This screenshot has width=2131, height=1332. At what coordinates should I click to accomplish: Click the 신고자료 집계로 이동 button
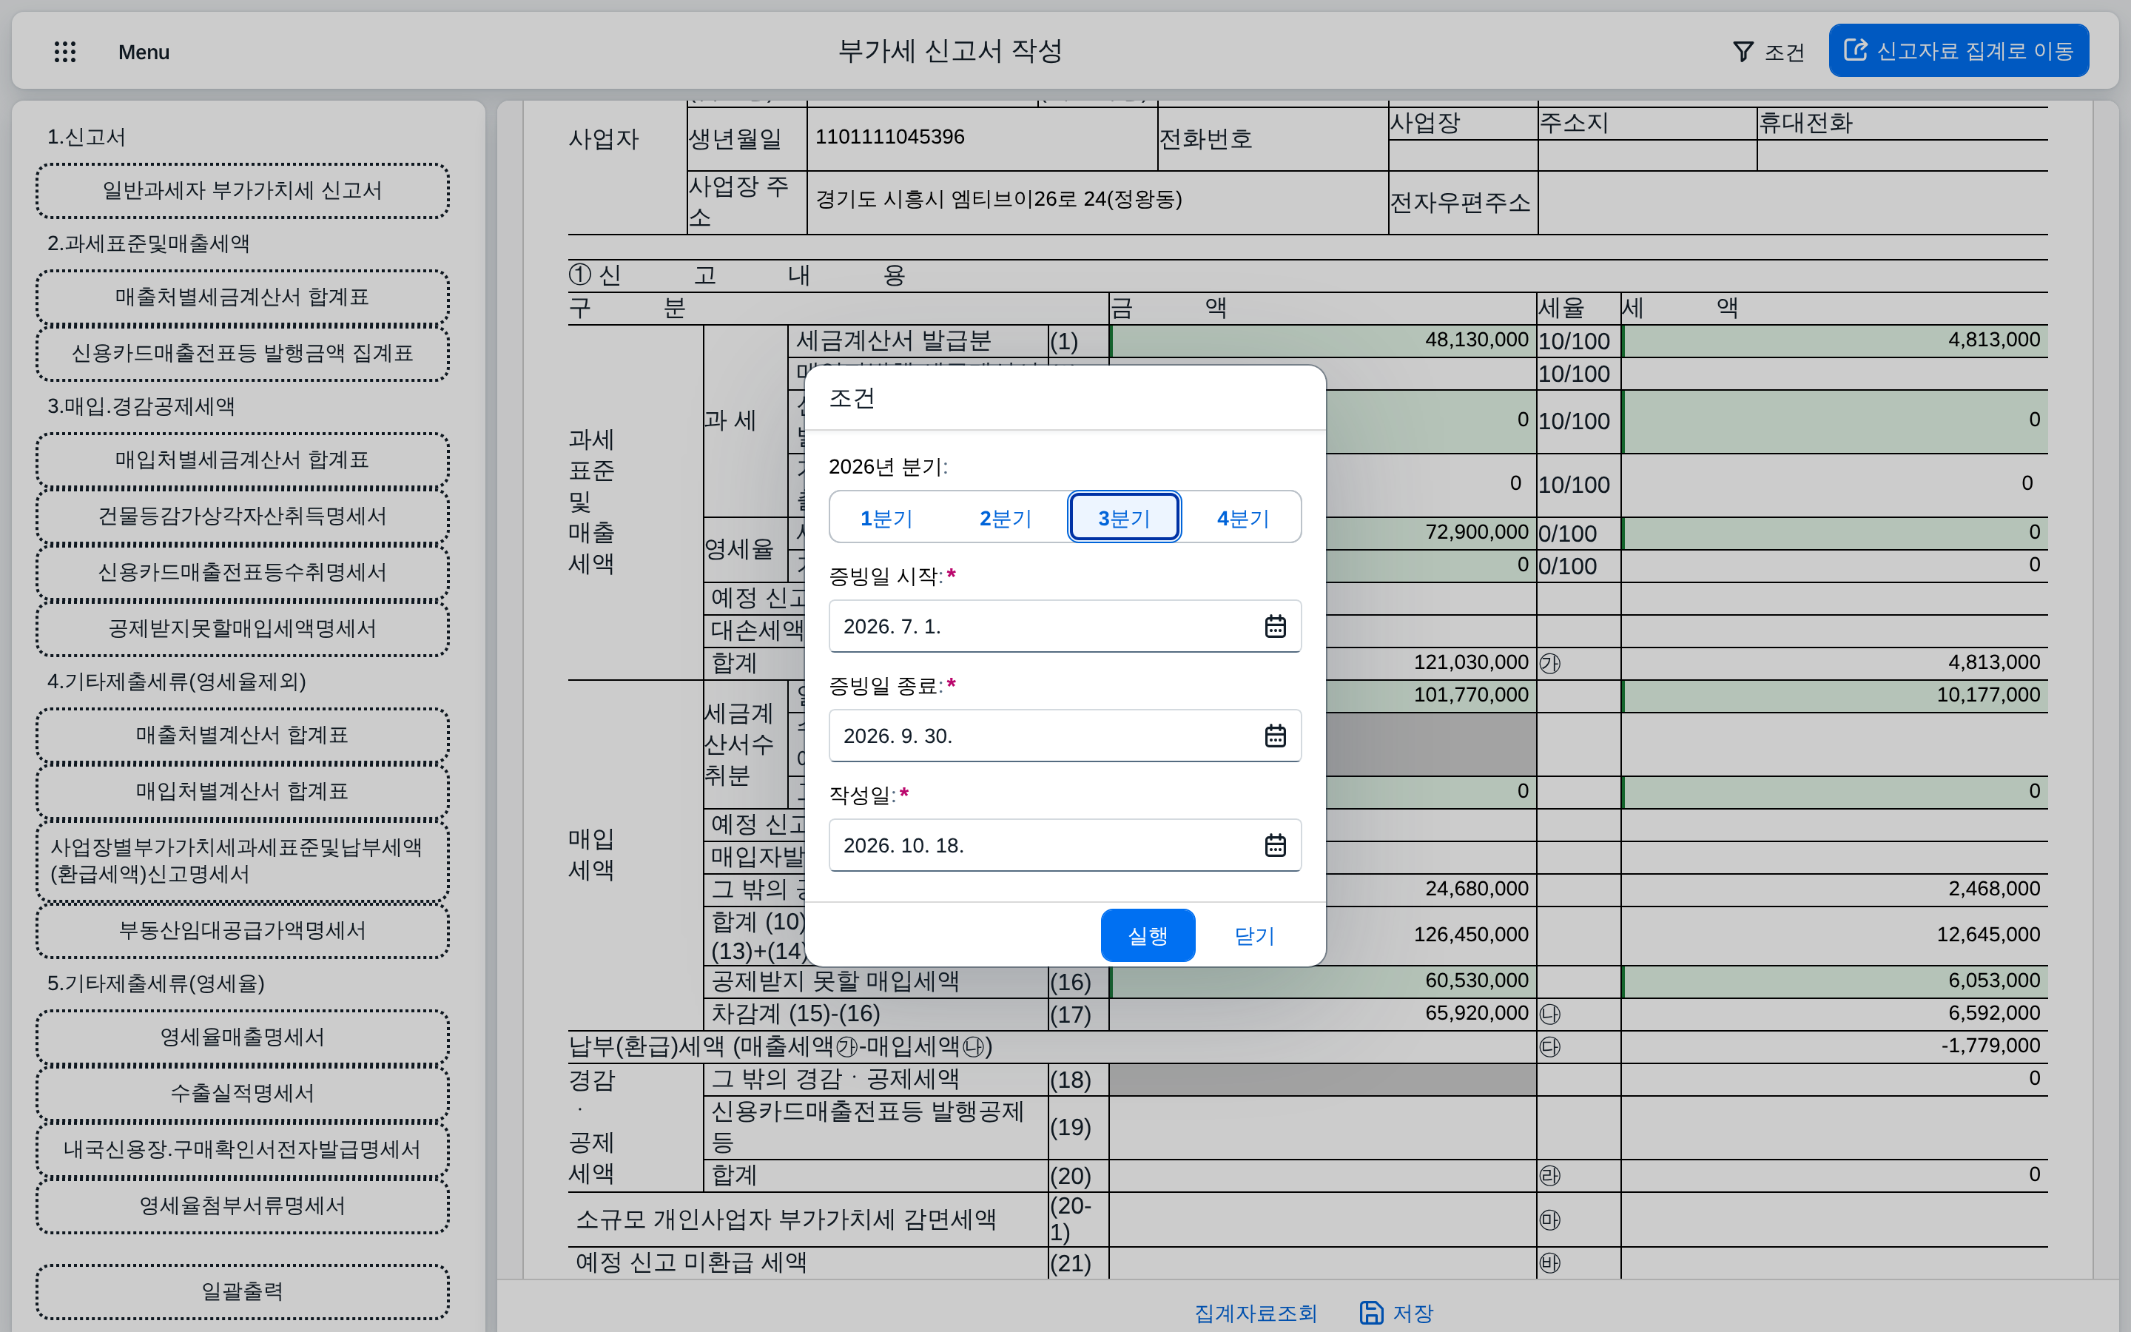point(1959,50)
